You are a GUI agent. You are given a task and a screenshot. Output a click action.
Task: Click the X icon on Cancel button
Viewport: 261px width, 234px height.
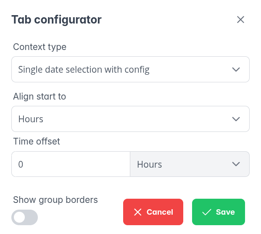point(137,212)
